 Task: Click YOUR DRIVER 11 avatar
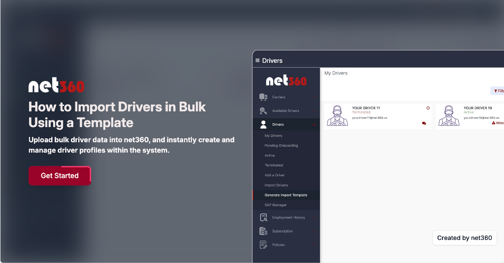click(337, 116)
